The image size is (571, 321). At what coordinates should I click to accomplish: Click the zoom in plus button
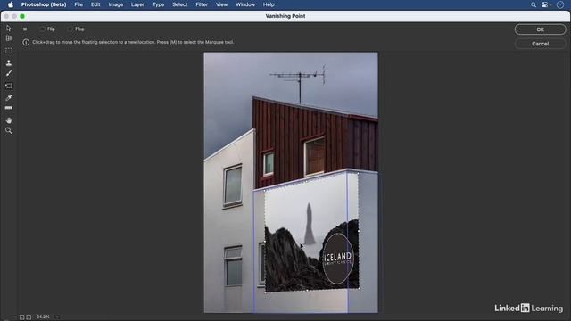point(29,317)
